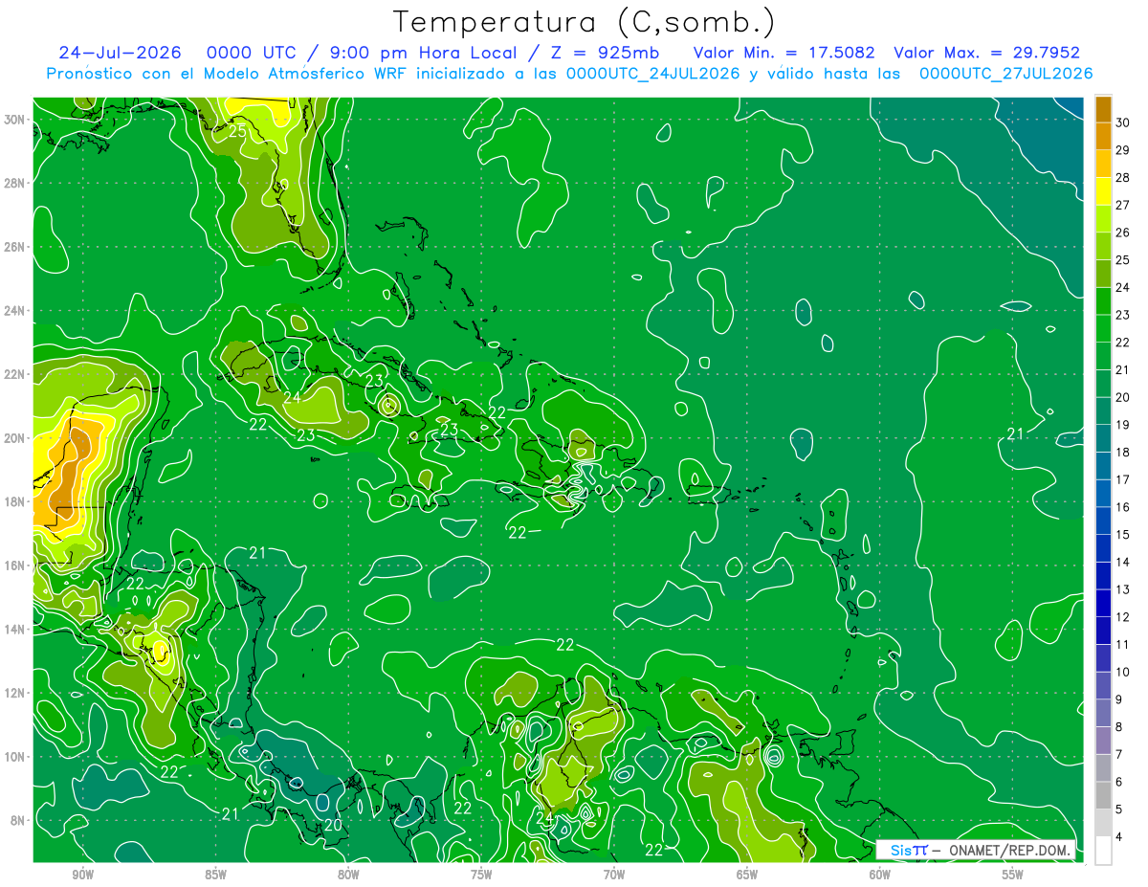Click the "85W" longitude axis label
Viewport: 1148px width, 887px height.
(x=215, y=875)
